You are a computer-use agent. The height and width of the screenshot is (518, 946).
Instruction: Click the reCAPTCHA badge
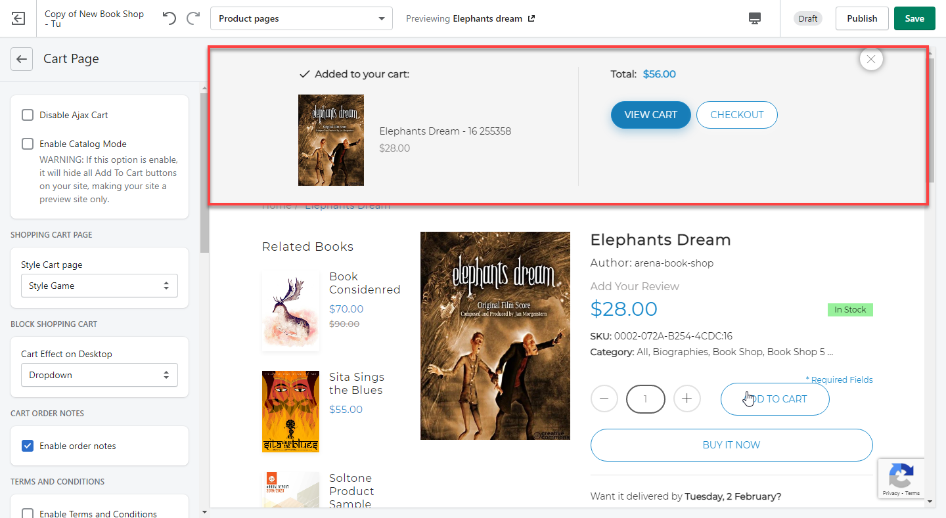click(x=901, y=479)
